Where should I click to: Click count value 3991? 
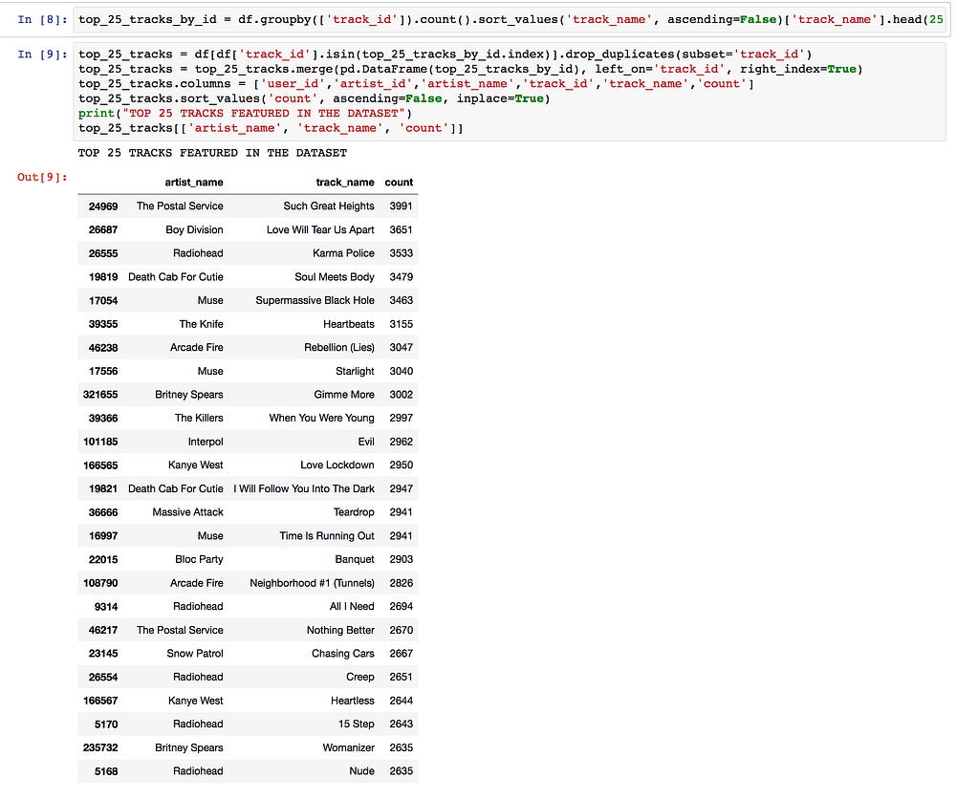402,206
